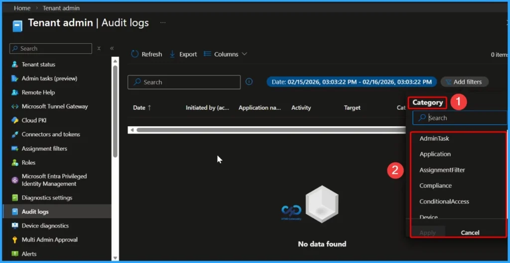510x263 pixels.
Task: Open Connectors and tokens sidebar entry
Action: [51, 134]
